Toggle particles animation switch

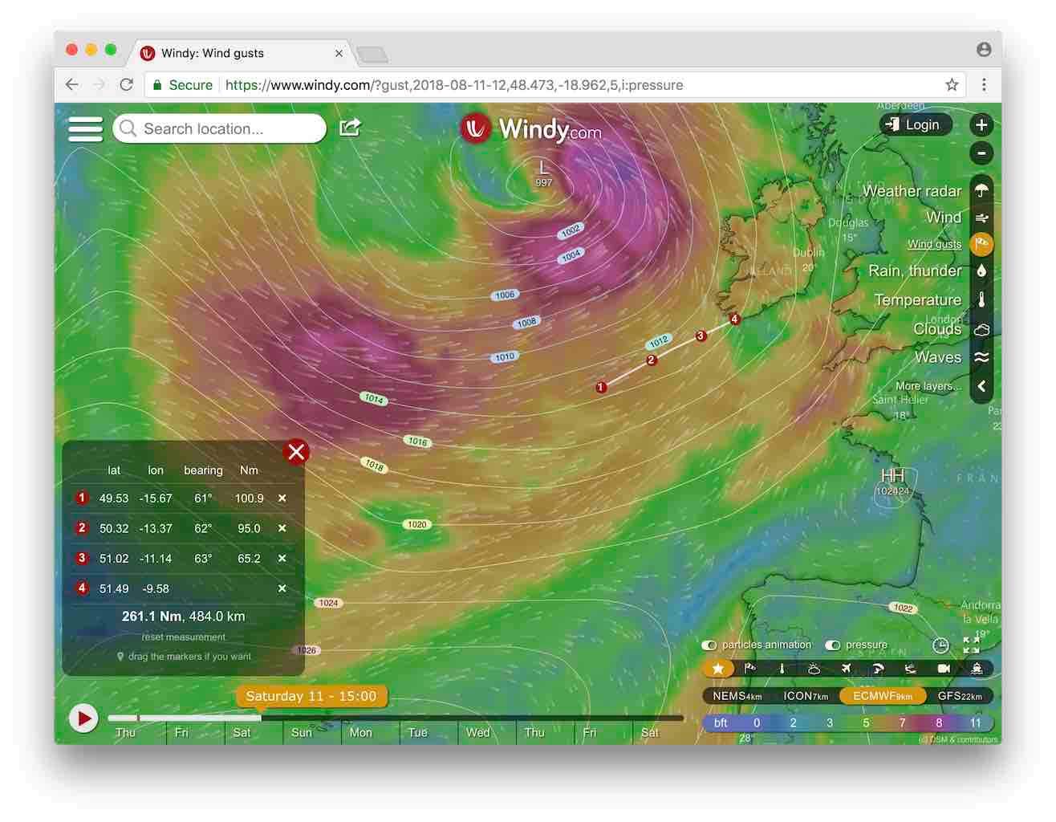coord(709,645)
